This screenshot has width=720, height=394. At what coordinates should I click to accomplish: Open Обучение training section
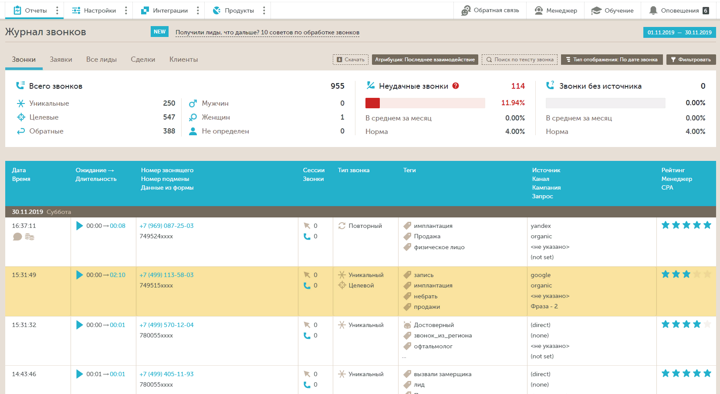(x=612, y=10)
